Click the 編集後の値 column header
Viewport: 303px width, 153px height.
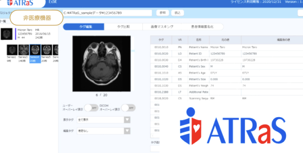pos(272,40)
